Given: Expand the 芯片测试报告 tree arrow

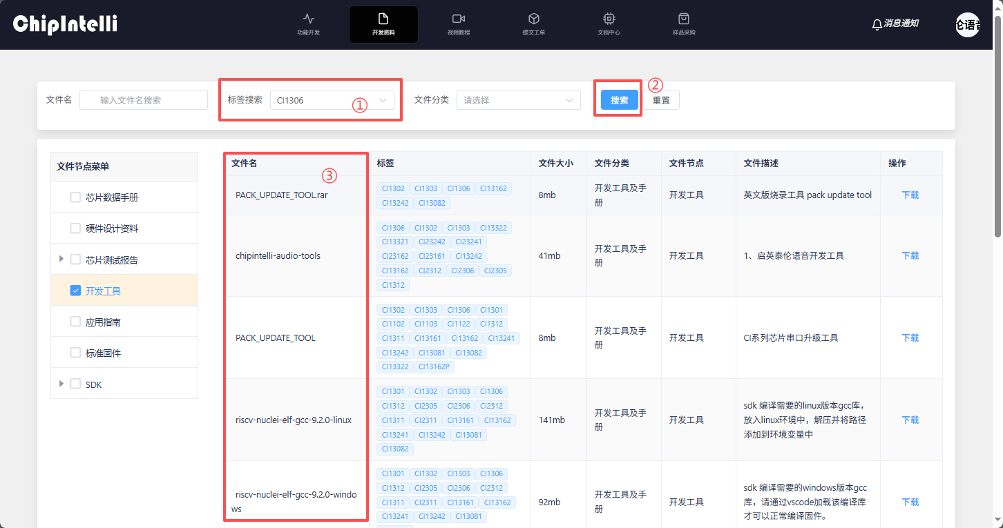Looking at the screenshot, I should (x=61, y=260).
